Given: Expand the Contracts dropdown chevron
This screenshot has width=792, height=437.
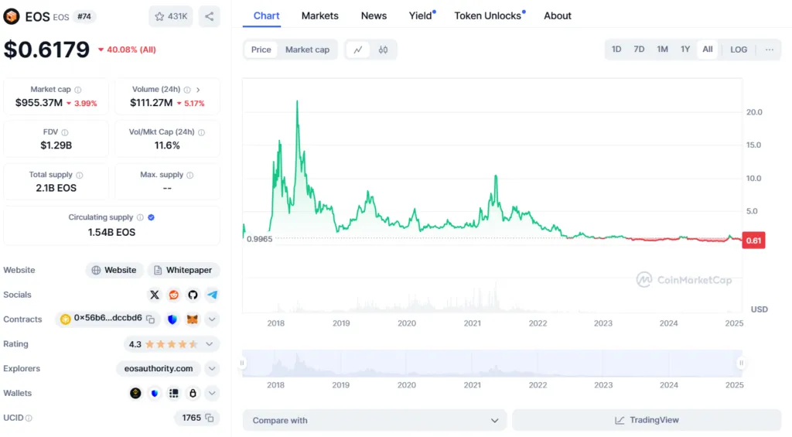Looking at the screenshot, I should (212, 319).
